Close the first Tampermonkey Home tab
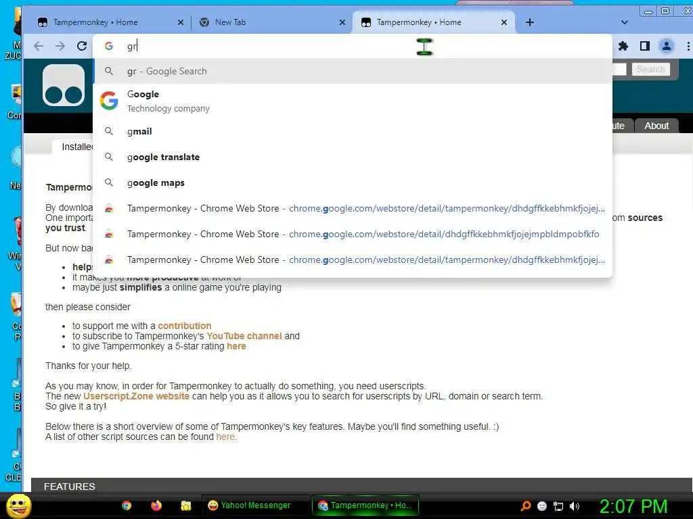Image resolution: width=693 pixels, height=519 pixels. 180,22
